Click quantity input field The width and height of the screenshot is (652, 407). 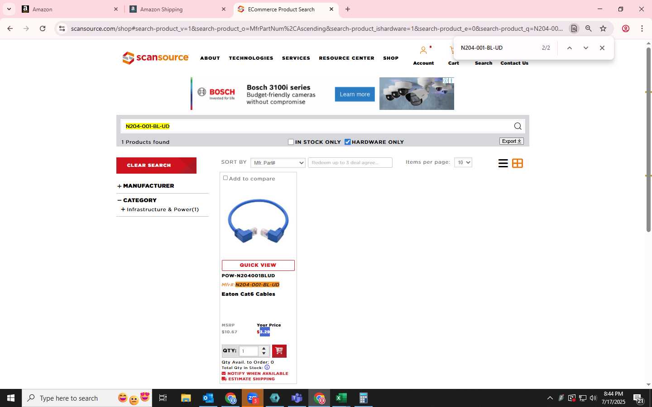pyautogui.click(x=249, y=351)
